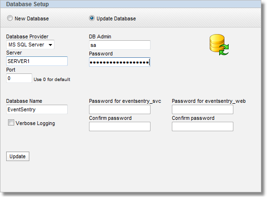
Task: Click the Update button
Action: [x=18, y=156]
